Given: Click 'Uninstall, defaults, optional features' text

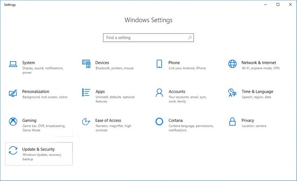Looking at the screenshot, I should 115,99.
